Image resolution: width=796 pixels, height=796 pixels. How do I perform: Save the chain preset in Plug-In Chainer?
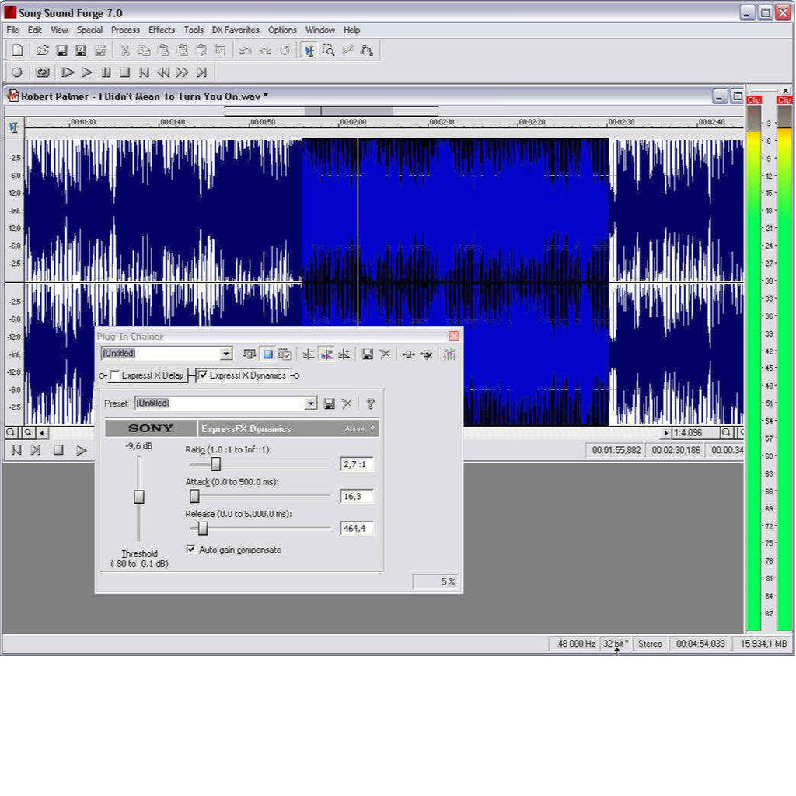pos(367,353)
